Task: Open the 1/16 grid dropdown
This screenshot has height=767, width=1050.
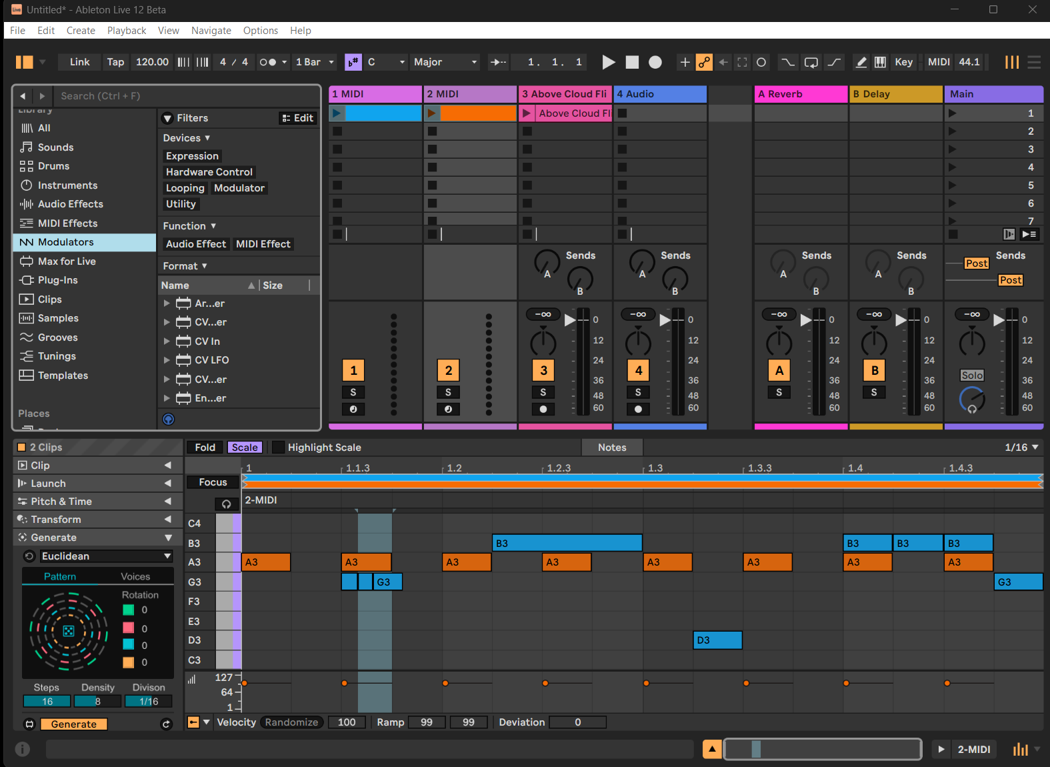Action: (1021, 448)
